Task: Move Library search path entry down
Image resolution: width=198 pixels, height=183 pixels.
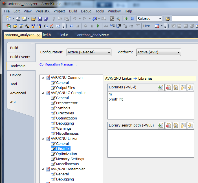Action: (x=190, y=126)
